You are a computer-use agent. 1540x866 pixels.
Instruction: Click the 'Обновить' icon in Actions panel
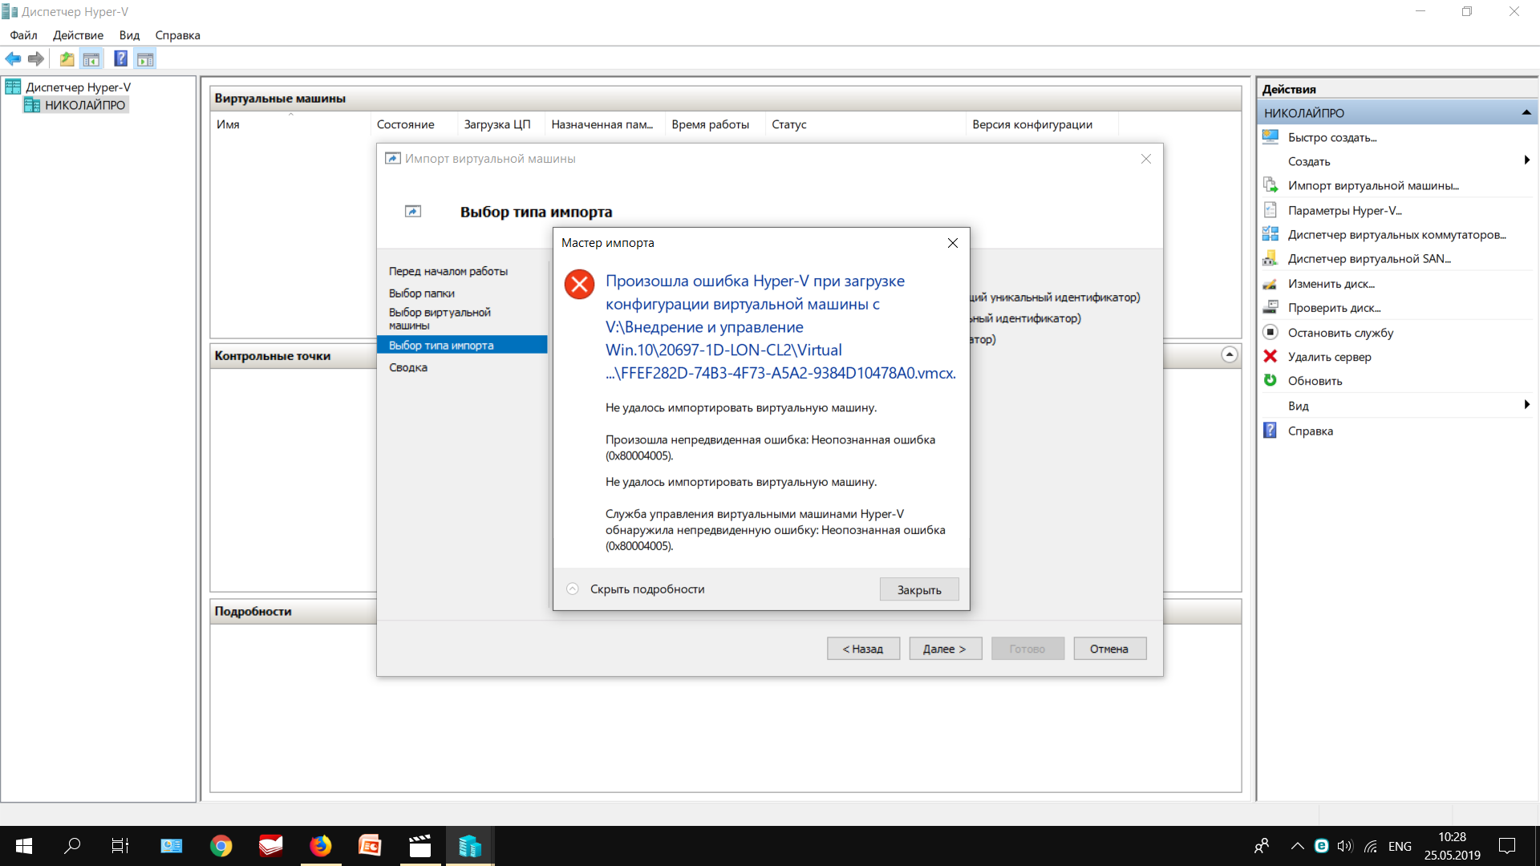pyautogui.click(x=1269, y=381)
